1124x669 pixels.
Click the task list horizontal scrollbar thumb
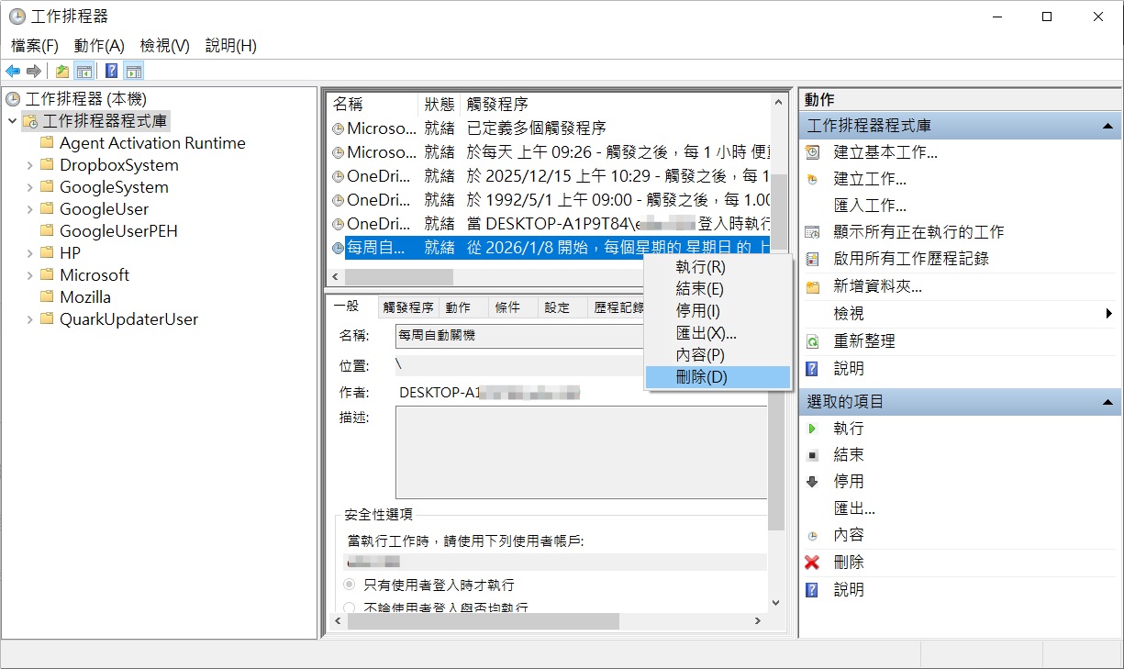coord(399,277)
